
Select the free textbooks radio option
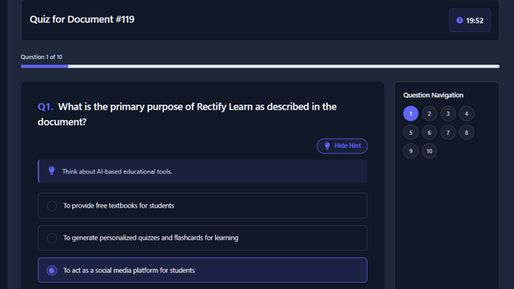(x=52, y=206)
